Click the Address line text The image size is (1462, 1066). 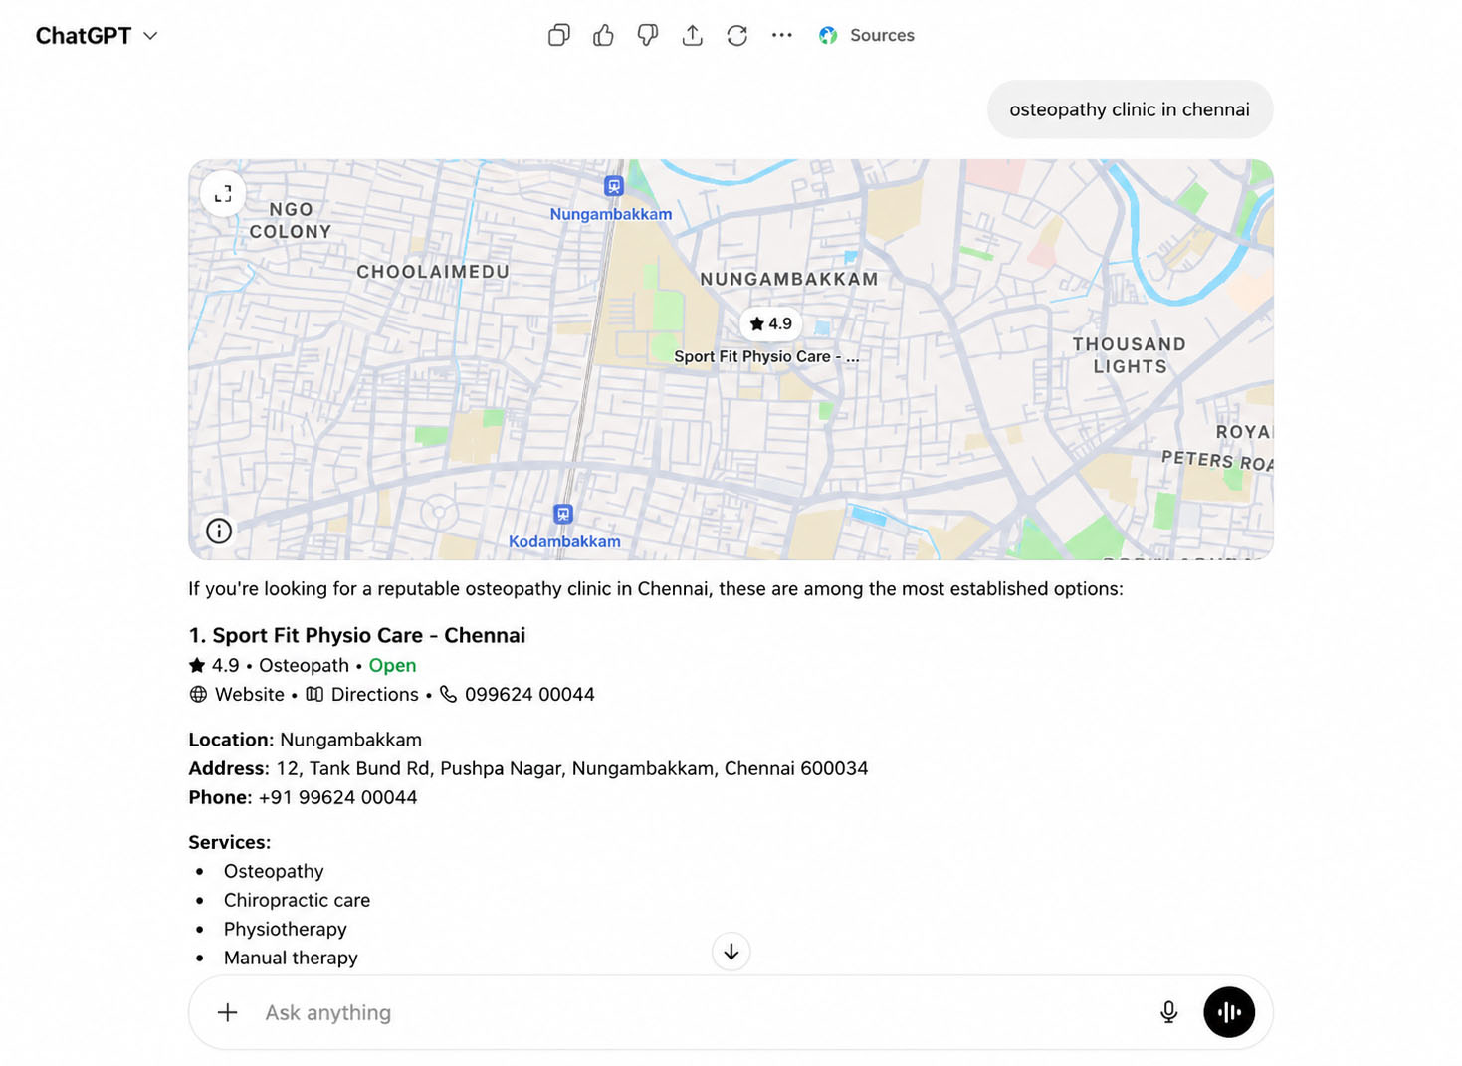click(x=528, y=768)
